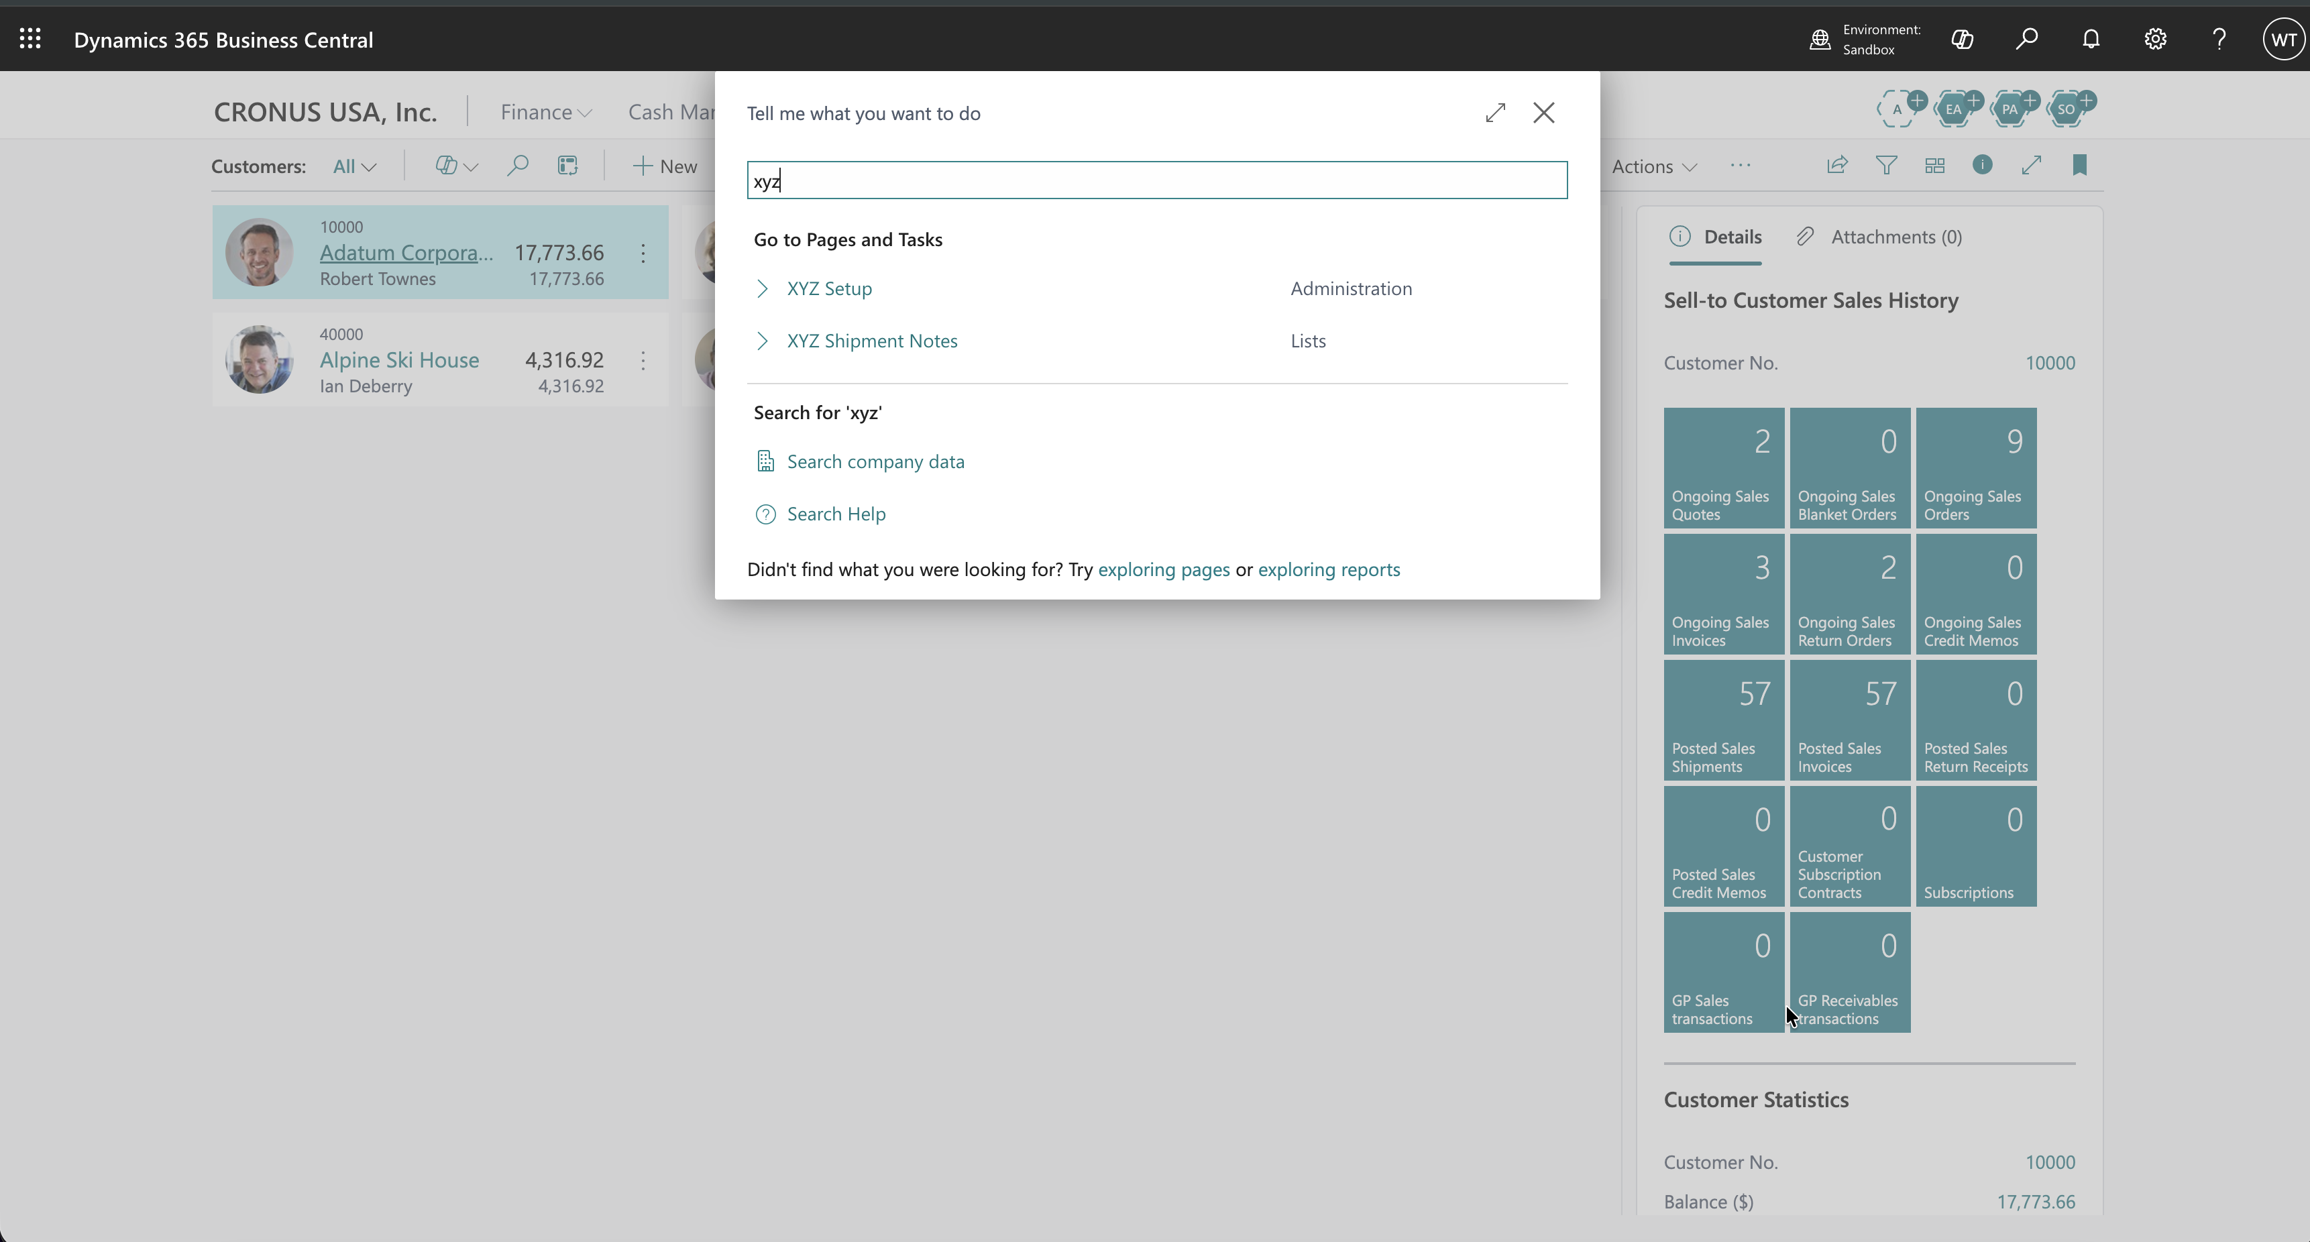This screenshot has height=1242, width=2310.
Task: Click the Environment Sandbox indicator
Action: pyautogui.click(x=1865, y=40)
